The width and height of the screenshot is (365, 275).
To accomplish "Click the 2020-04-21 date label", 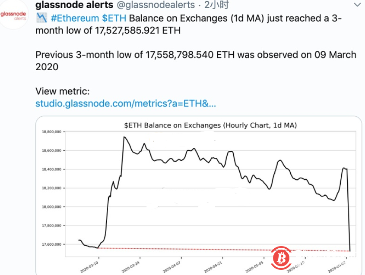I will click(x=214, y=266).
